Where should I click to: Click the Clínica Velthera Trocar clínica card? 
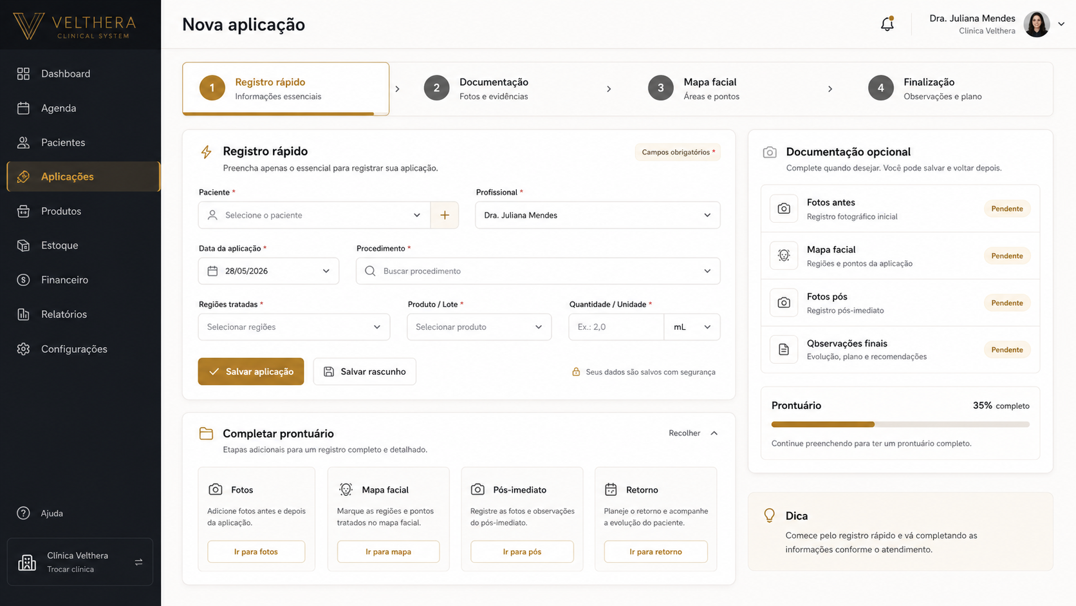click(80, 562)
